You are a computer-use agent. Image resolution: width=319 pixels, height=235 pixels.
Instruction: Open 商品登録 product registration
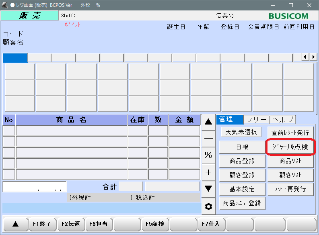242,161
